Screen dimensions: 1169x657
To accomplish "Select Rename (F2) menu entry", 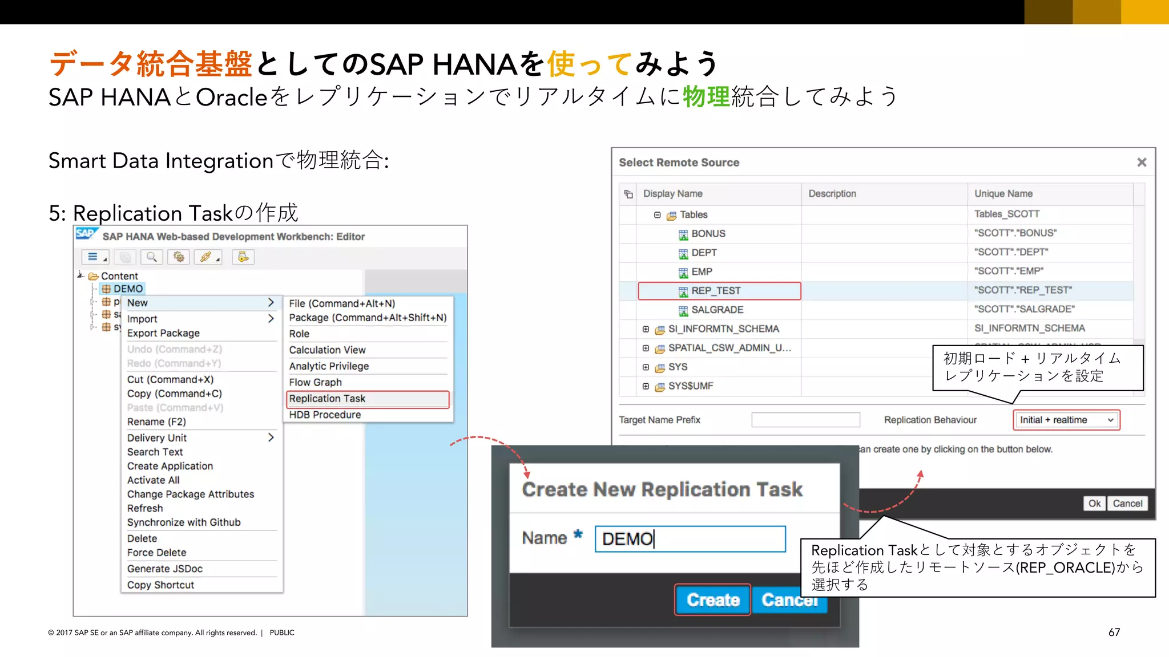I will 200,422.
